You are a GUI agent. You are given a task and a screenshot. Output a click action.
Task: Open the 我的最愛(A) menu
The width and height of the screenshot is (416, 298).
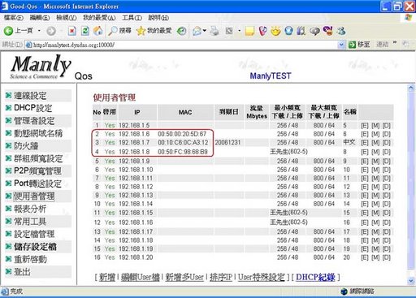(99, 18)
